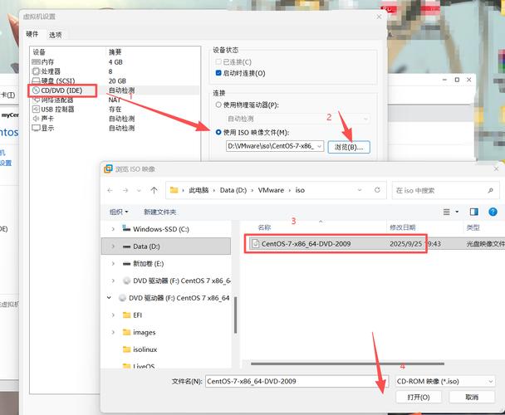Select the CentOS ISO file icon

click(254, 244)
